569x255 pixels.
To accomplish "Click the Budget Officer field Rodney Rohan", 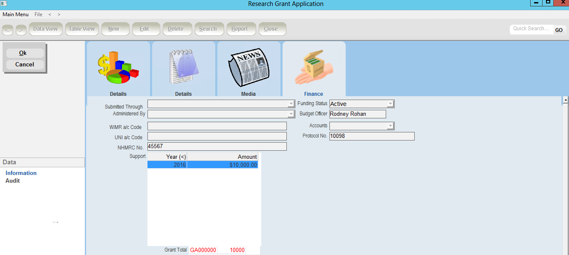I will (358, 114).
